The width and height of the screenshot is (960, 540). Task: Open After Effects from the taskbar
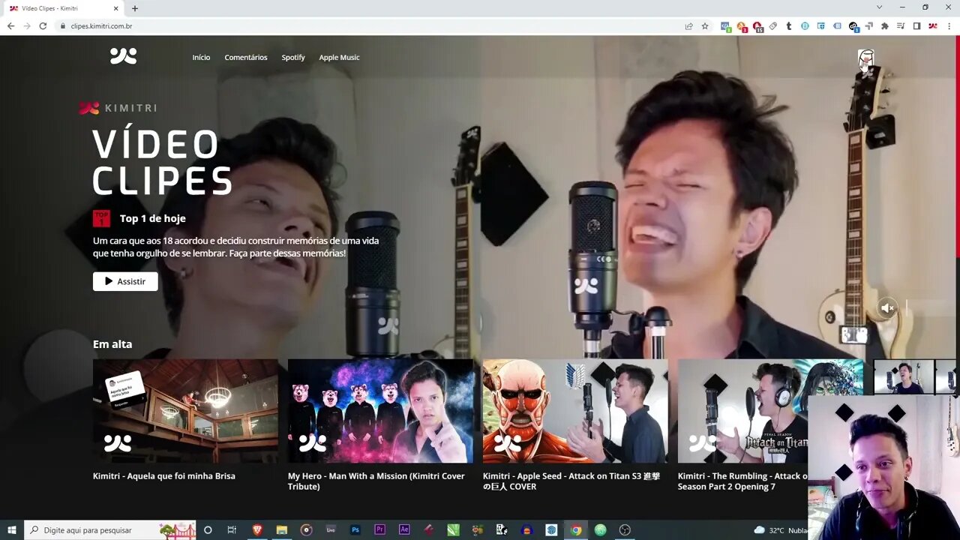(404, 529)
